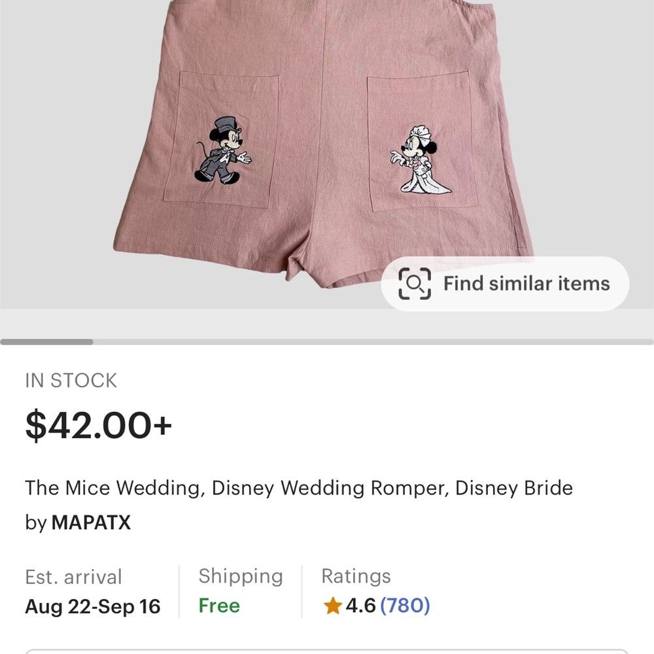Click the $42.00+ price
The image size is (654, 654).
point(98,425)
